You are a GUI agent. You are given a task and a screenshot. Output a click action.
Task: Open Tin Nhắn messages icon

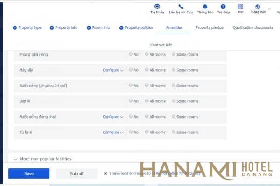157,7
